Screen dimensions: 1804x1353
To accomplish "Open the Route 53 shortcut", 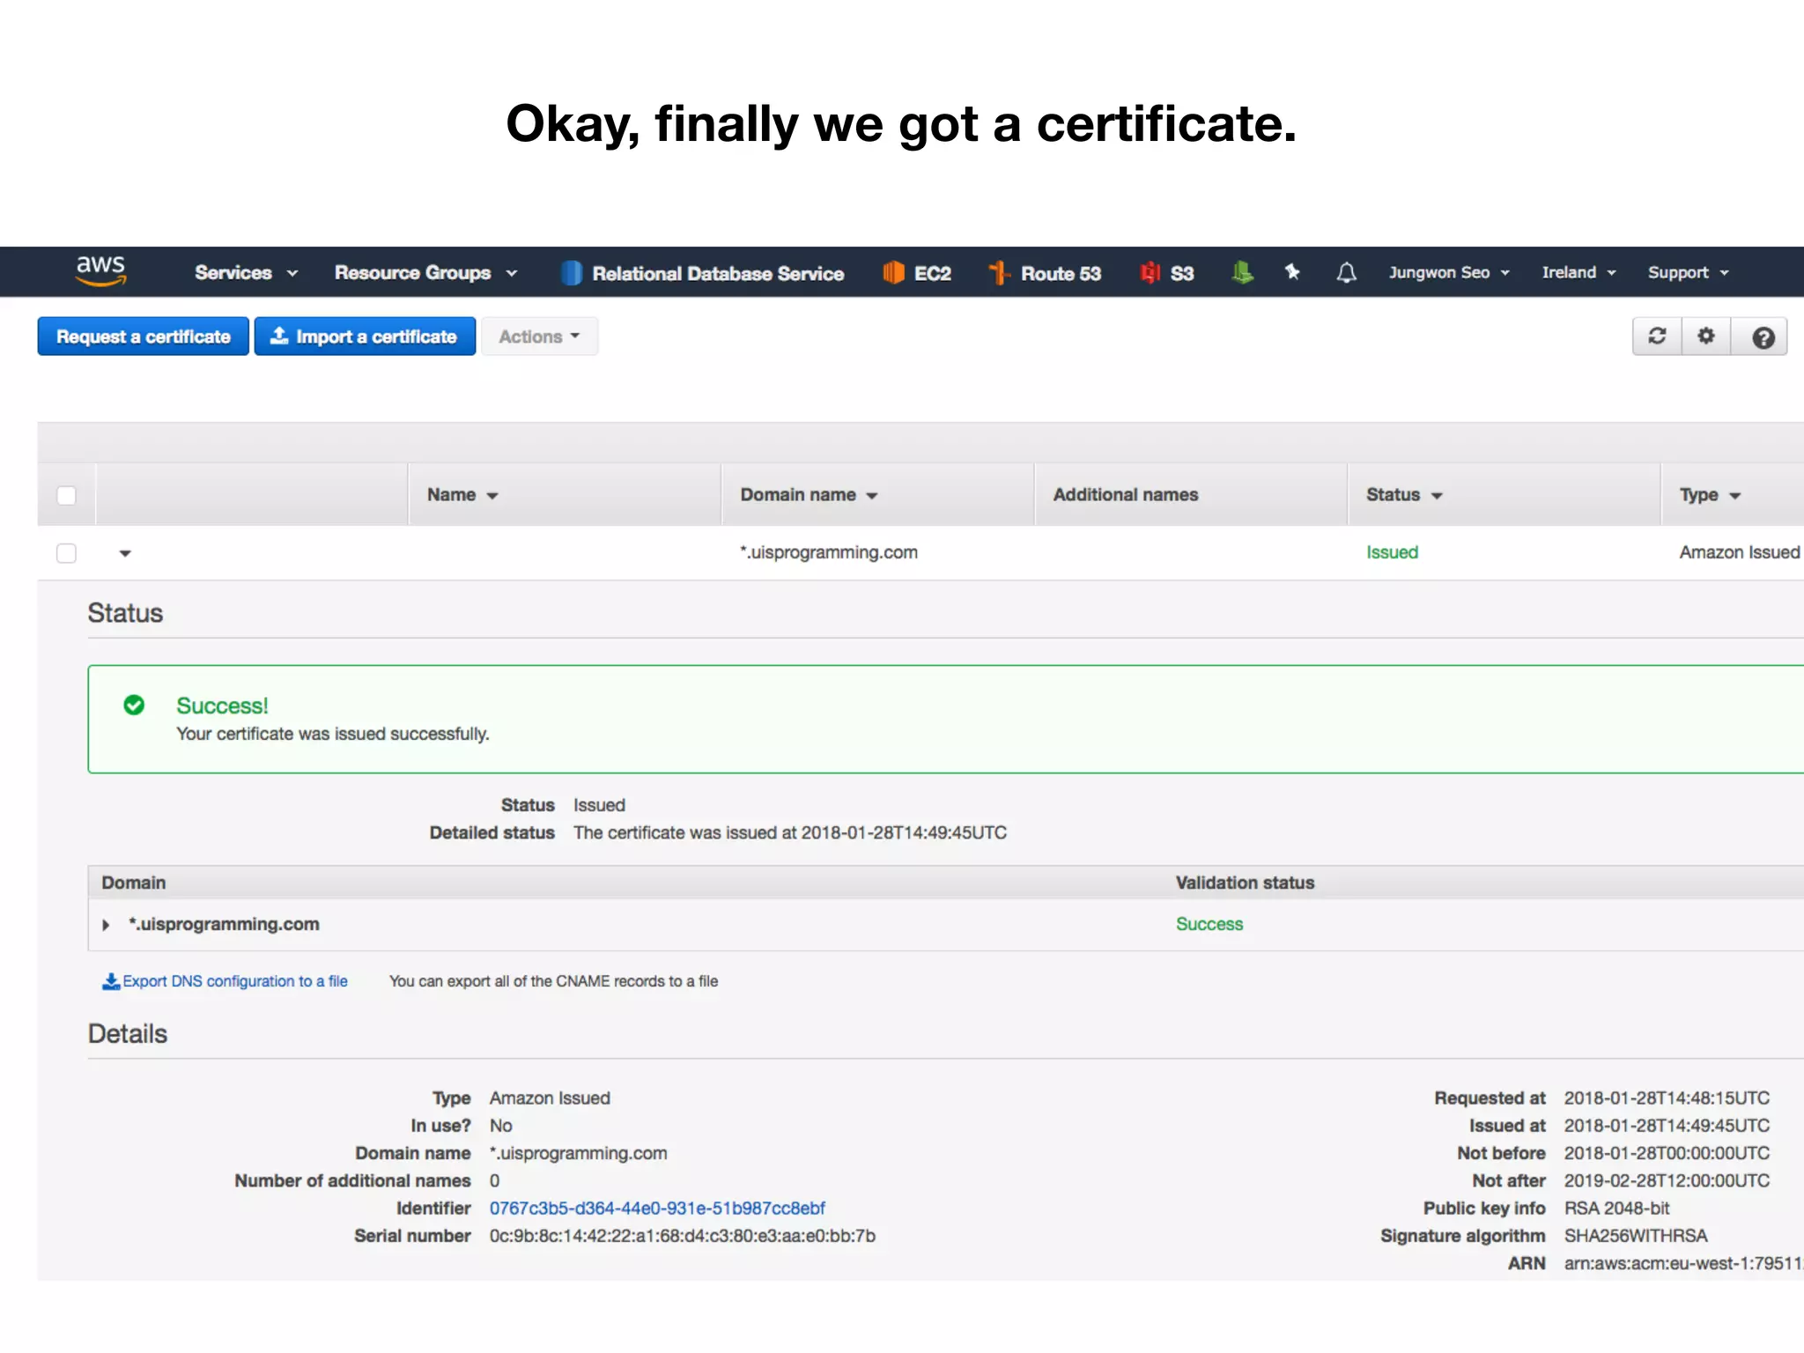I will click(1045, 273).
